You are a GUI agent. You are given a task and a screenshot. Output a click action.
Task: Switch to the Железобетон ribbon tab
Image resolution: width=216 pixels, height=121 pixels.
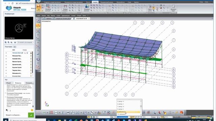click(120, 2)
